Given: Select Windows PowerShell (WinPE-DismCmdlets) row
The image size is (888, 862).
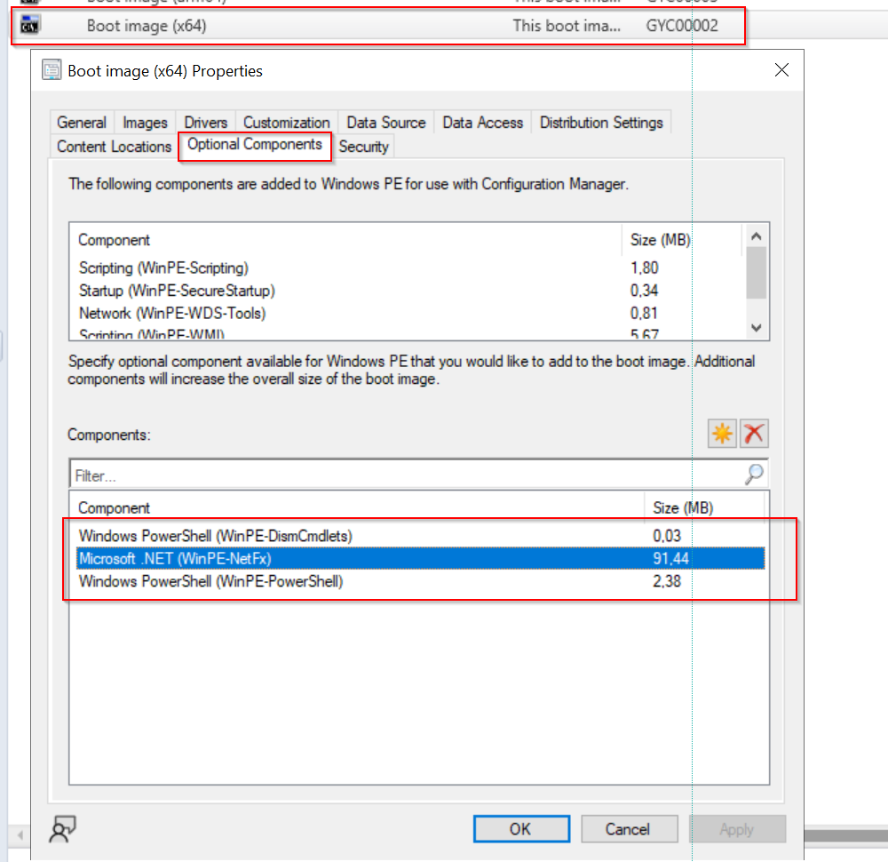Looking at the screenshot, I should [x=420, y=536].
